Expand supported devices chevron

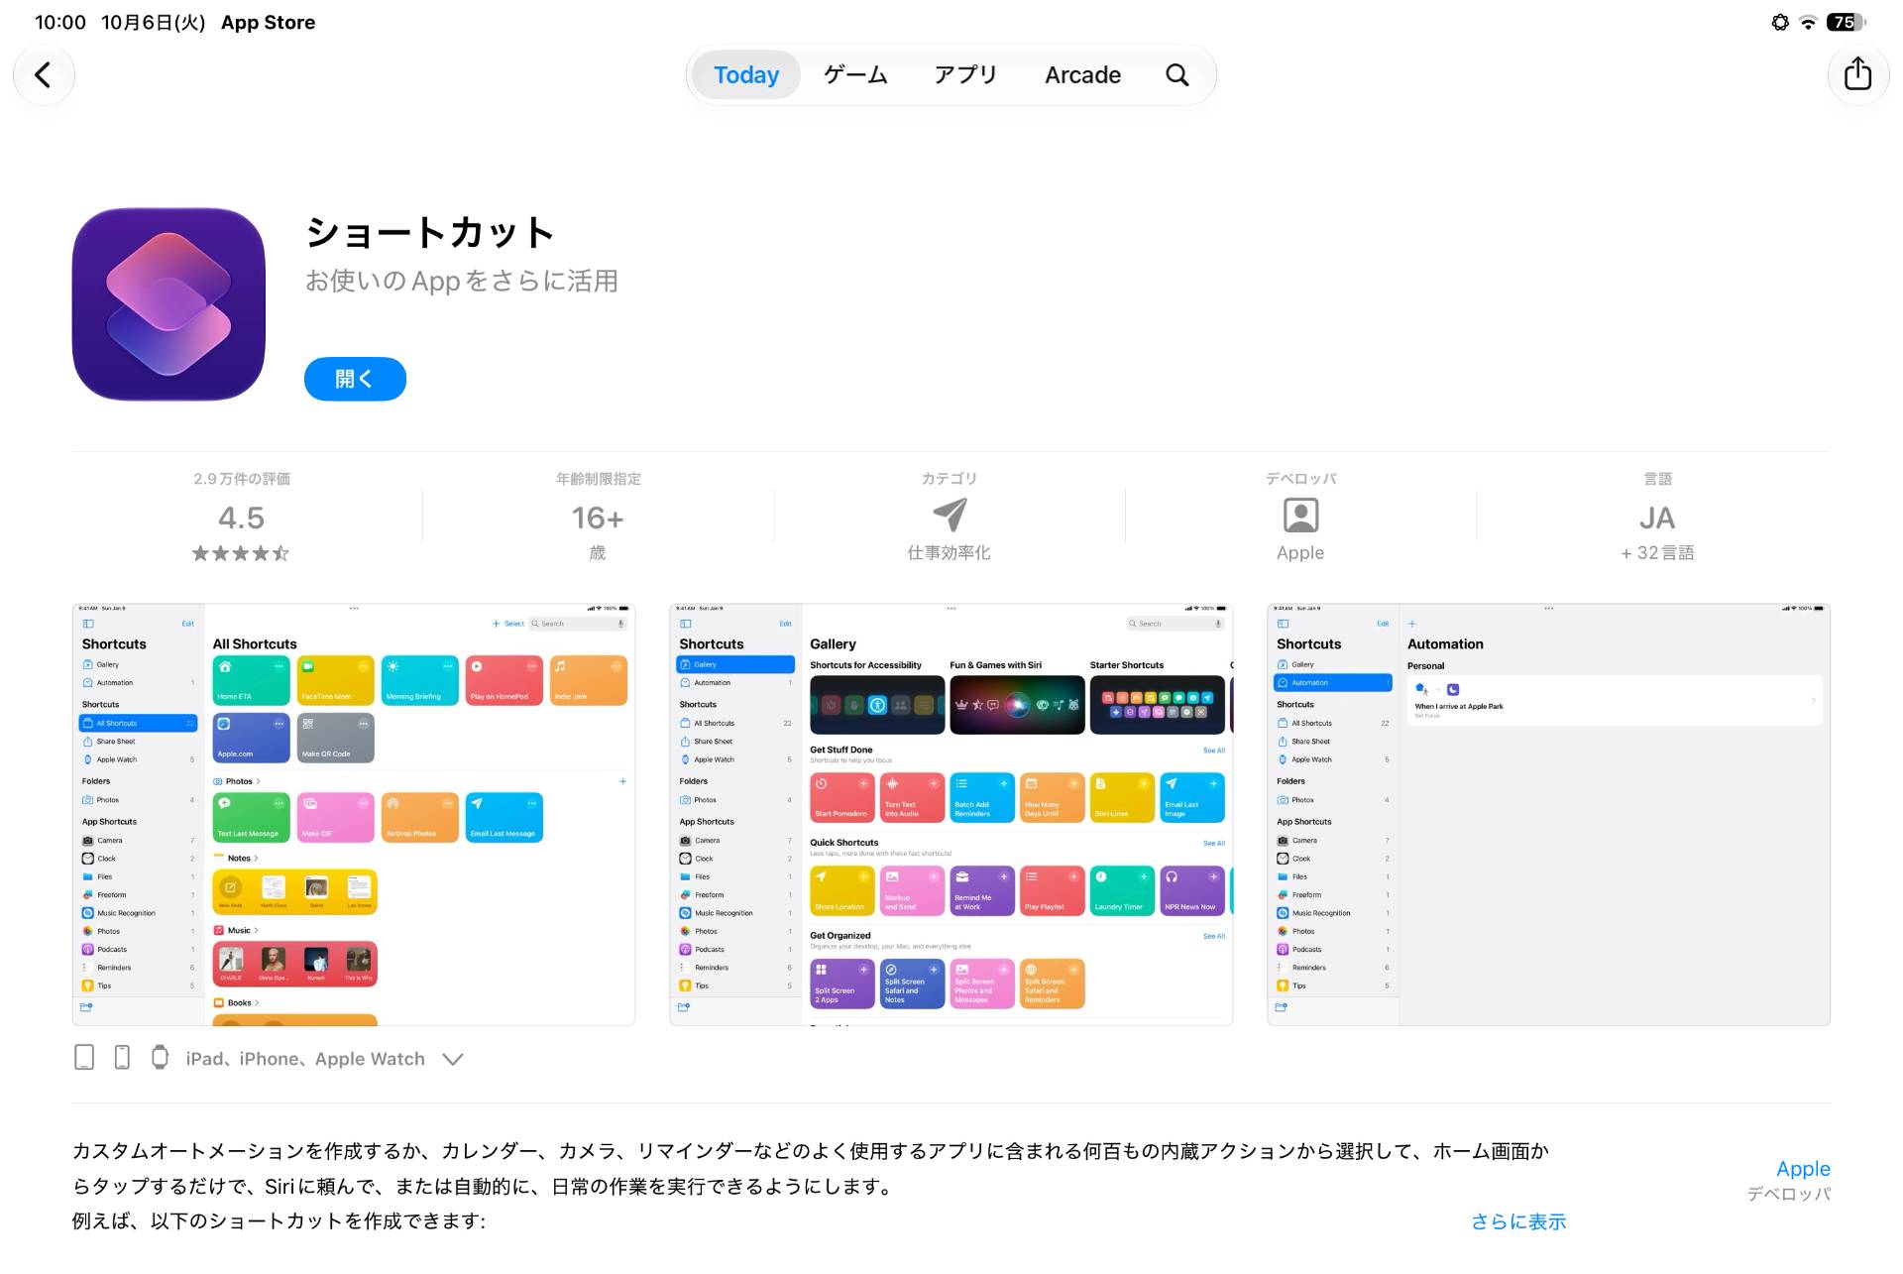pyautogui.click(x=453, y=1059)
